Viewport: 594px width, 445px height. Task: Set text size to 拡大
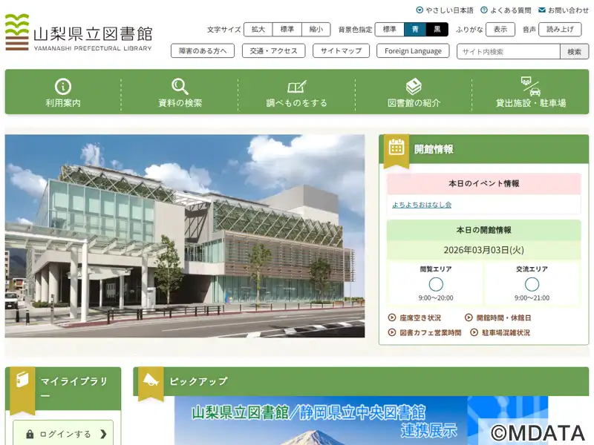[x=258, y=30]
